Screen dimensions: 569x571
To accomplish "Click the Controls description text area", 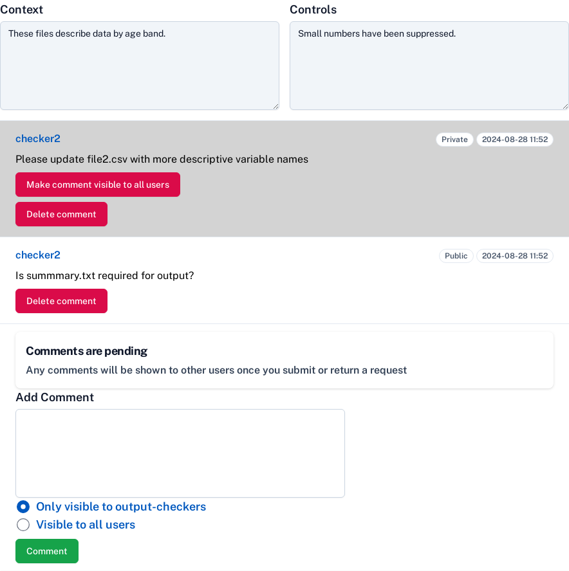I will click(429, 65).
